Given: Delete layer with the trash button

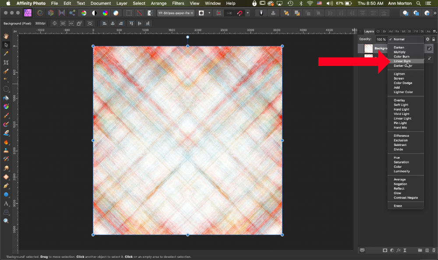Looking at the screenshot, I should click(434, 250).
